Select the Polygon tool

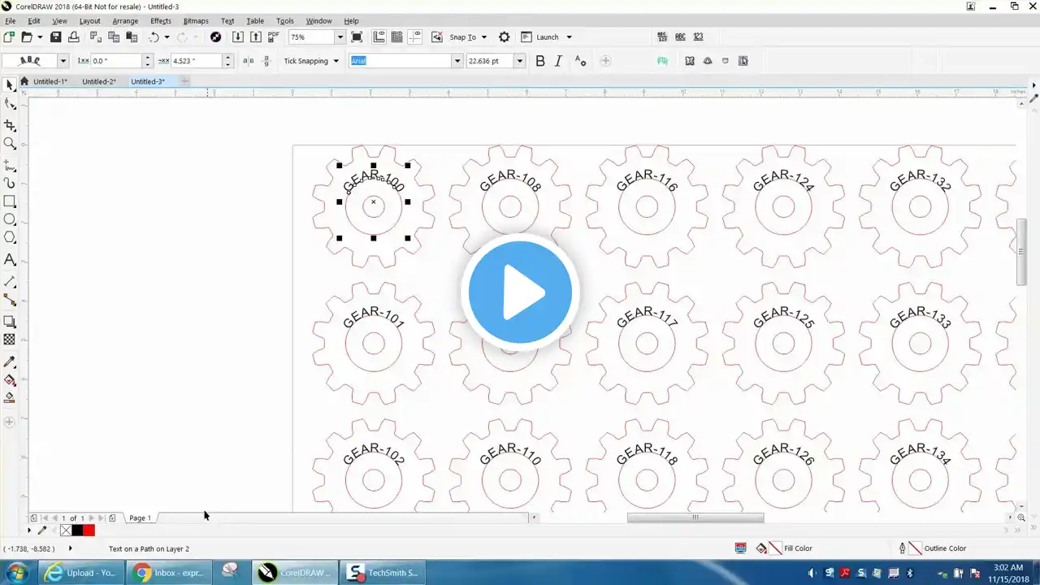pos(10,237)
